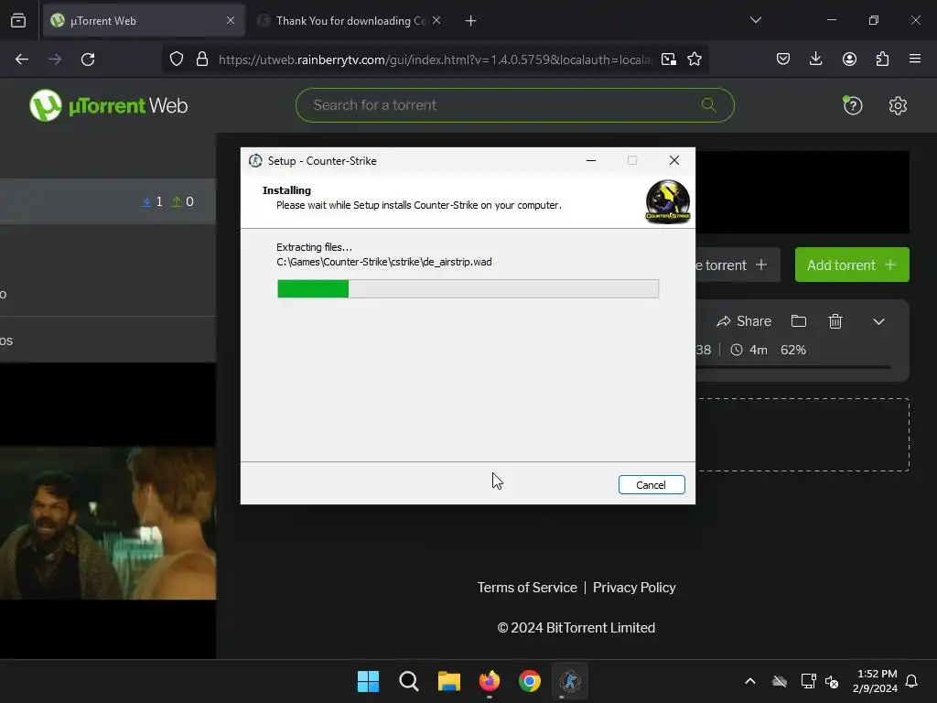
Task: Open the Terms of Service link
Action: pos(527,588)
